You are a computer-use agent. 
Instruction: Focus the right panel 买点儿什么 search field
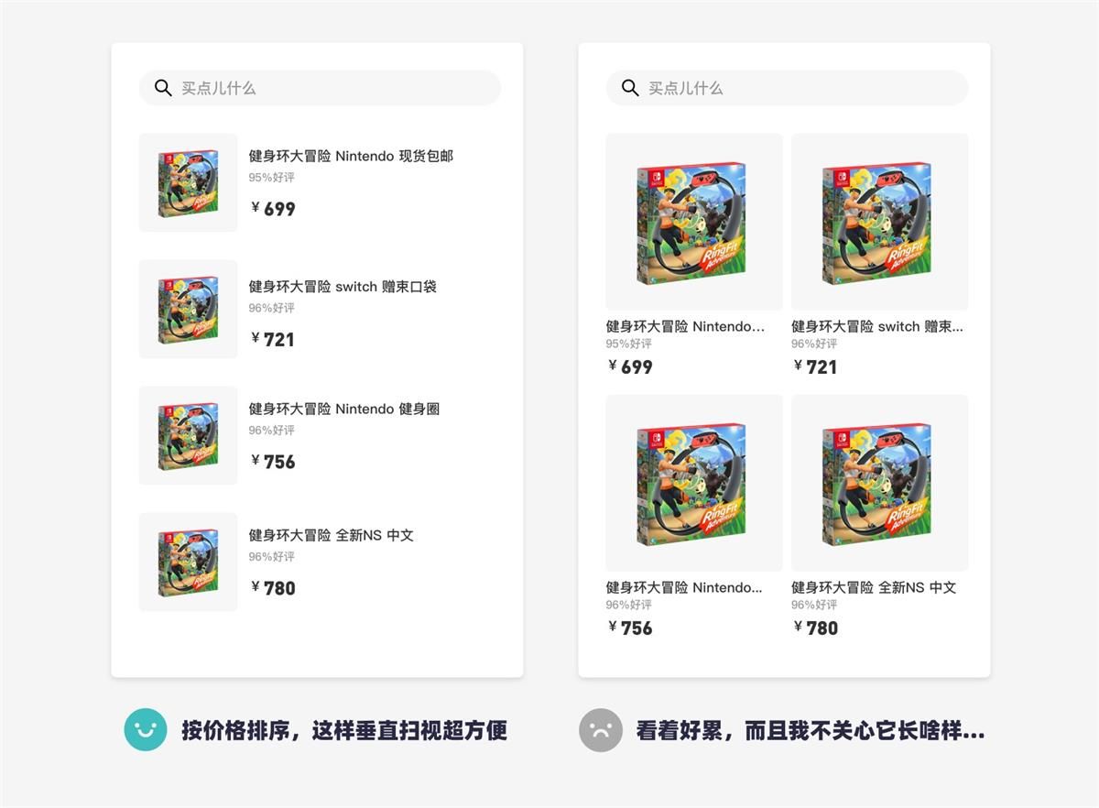(787, 88)
